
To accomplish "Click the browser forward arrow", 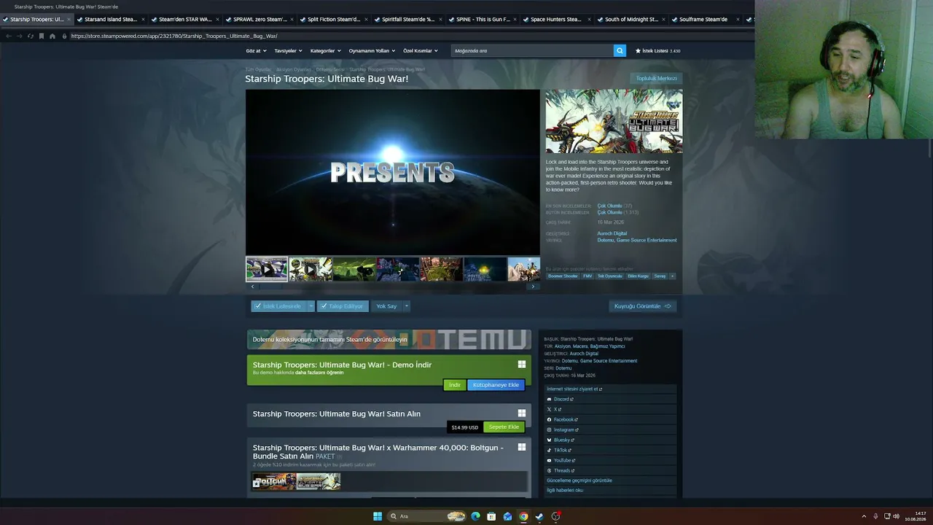I will (20, 36).
